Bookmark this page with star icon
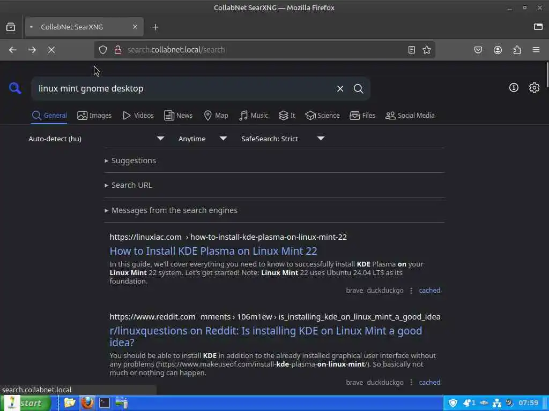The image size is (549, 411). (426, 50)
